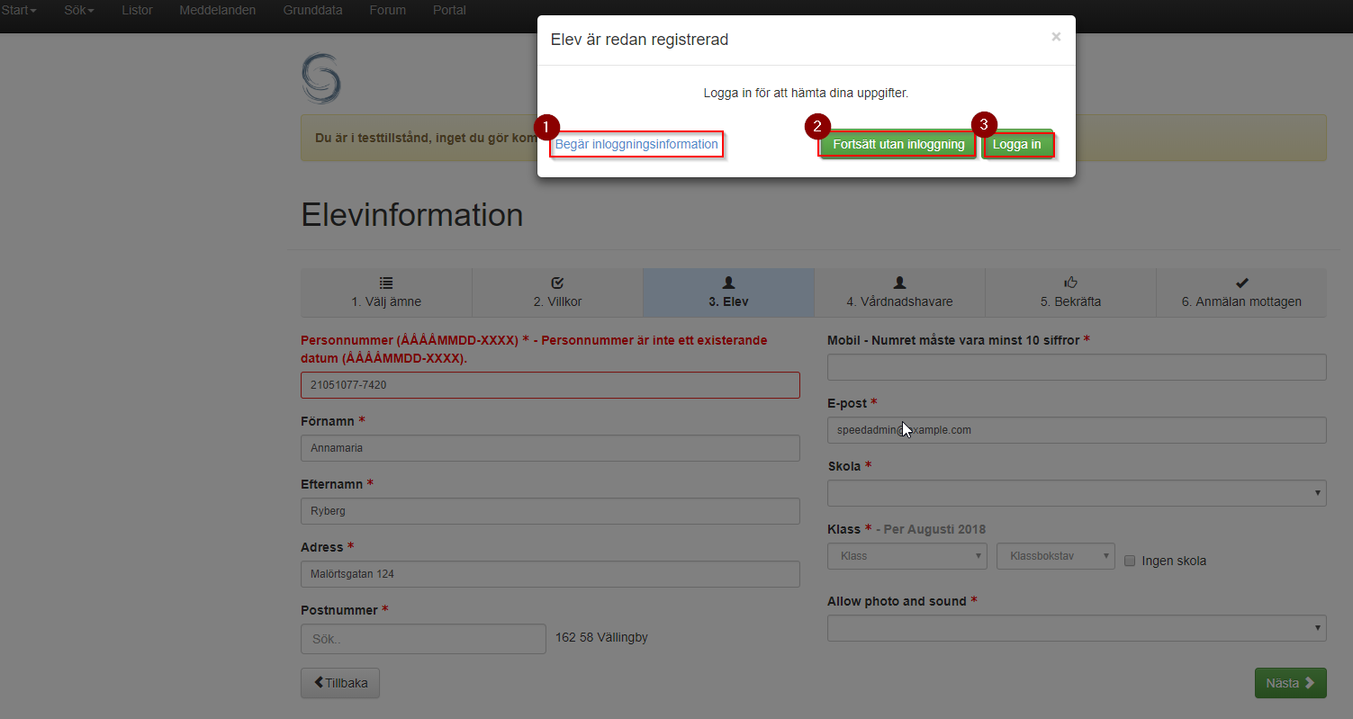Open Forum in the navigation bar
This screenshot has height=719, width=1353.
(387, 11)
